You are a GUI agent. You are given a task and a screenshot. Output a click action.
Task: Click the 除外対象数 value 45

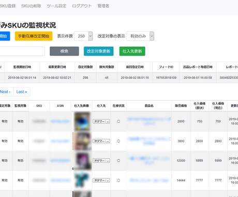pyautogui.click(x=107, y=78)
